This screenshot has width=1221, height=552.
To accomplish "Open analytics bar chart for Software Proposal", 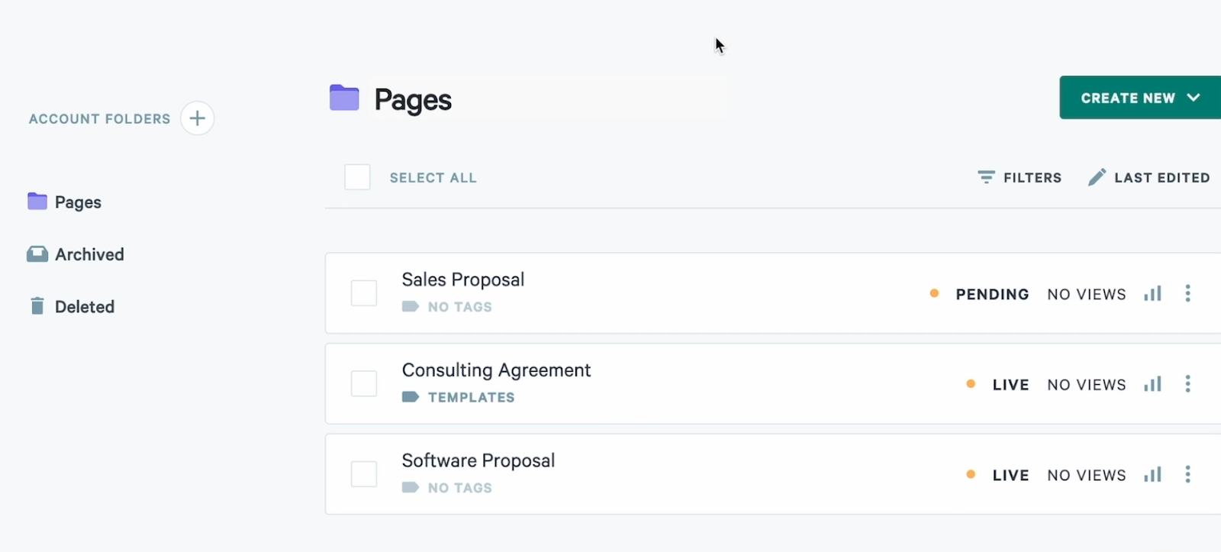I will tap(1152, 474).
